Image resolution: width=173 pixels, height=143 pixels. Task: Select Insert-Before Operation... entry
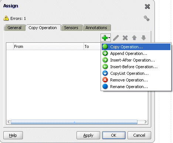coord(136,67)
